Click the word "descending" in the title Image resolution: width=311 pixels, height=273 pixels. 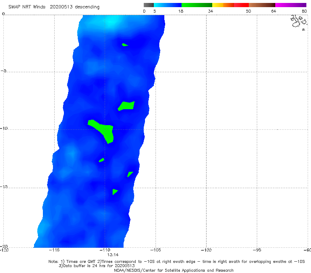coord(87,7)
